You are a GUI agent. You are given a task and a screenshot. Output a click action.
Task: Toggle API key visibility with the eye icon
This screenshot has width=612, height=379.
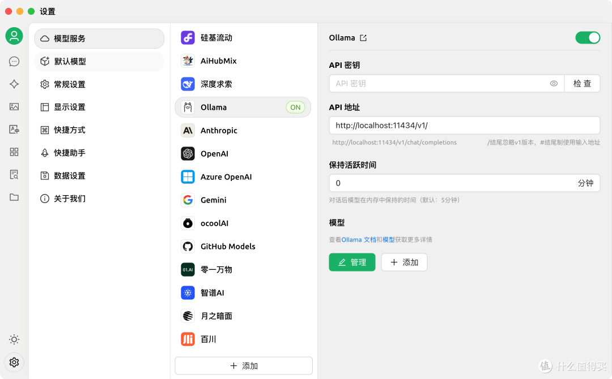(x=554, y=83)
